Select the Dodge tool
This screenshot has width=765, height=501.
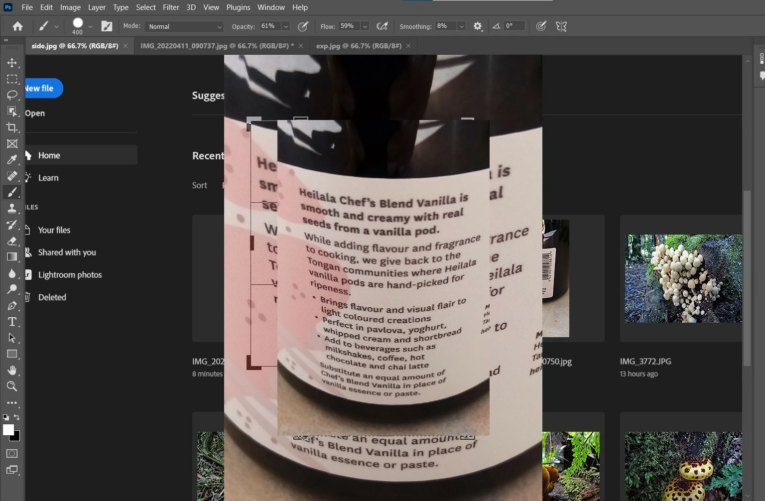point(12,289)
